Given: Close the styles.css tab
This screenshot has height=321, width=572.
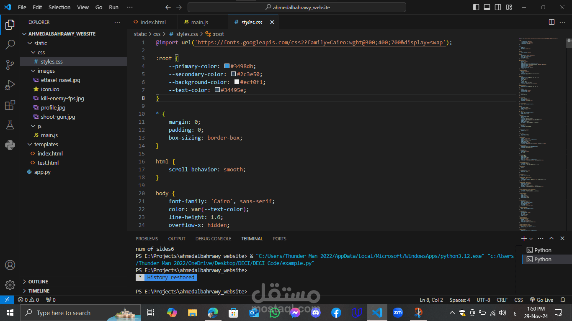Looking at the screenshot, I should pyautogui.click(x=272, y=22).
